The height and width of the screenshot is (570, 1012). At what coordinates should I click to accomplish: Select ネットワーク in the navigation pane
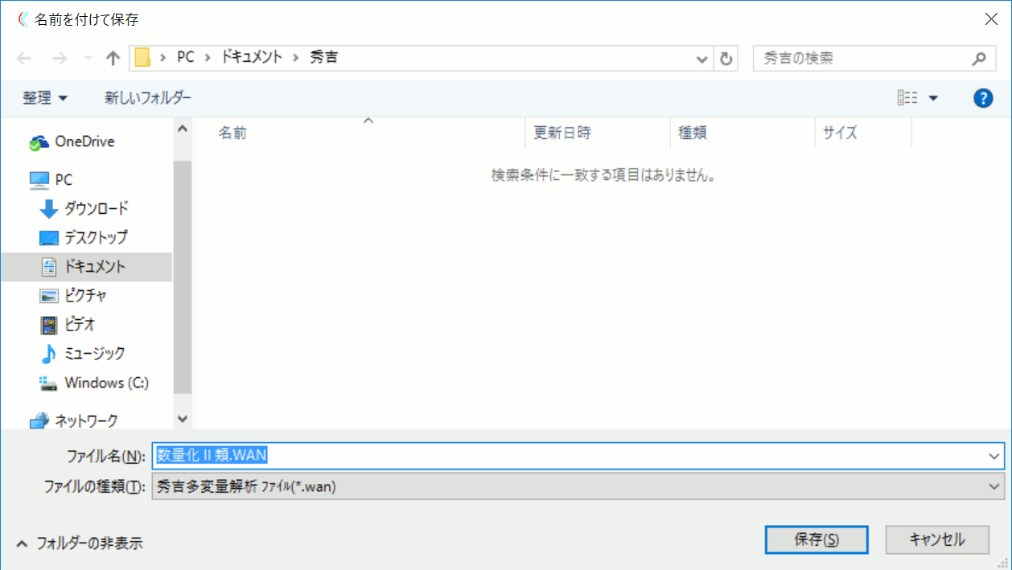click(86, 420)
